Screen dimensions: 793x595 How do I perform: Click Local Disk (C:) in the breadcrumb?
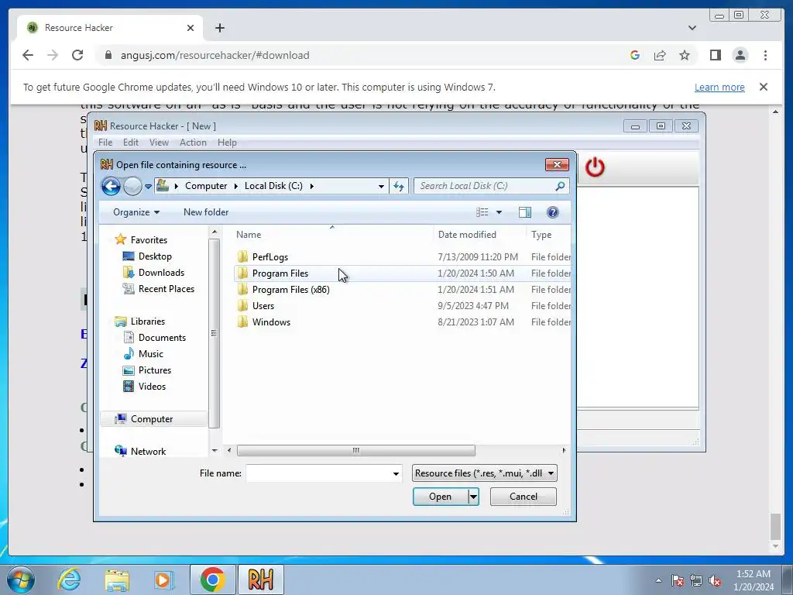pyautogui.click(x=273, y=186)
